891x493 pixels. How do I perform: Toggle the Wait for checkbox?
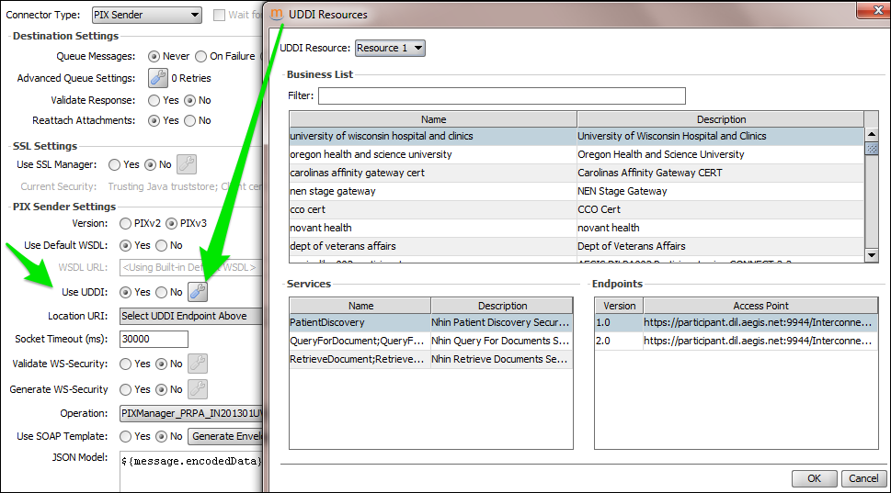pos(220,15)
